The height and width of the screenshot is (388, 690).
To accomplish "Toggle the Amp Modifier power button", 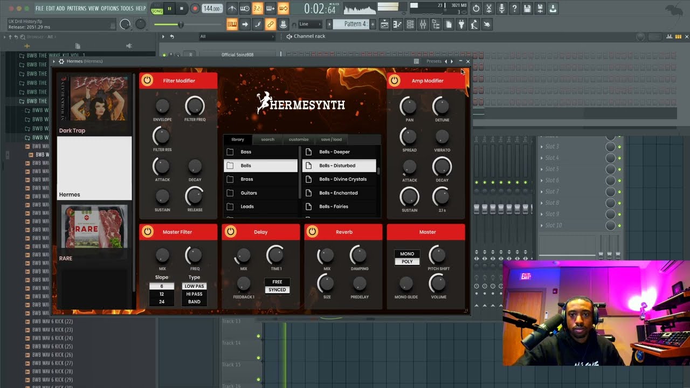I will (x=395, y=81).
